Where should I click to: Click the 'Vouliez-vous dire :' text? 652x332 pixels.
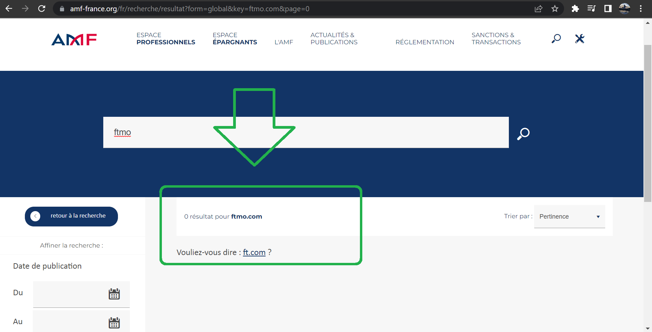(209, 252)
